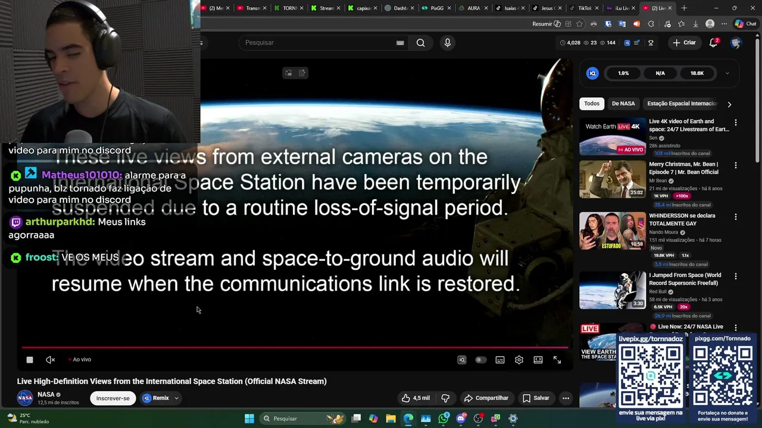Open the NASA channel avatar

pyautogui.click(x=25, y=398)
